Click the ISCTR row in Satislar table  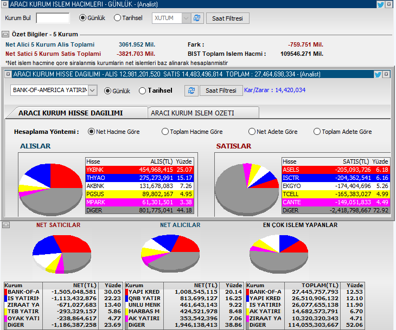tap(336, 178)
